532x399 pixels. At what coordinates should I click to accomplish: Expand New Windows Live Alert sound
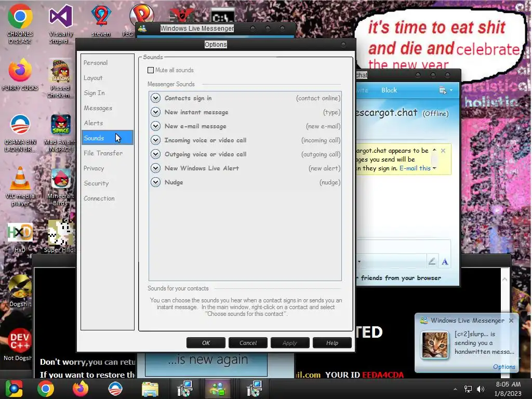click(x=155, y=168)
